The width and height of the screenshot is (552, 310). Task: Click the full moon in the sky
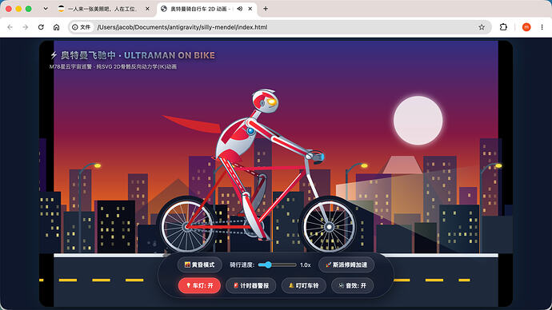[418, 121]
